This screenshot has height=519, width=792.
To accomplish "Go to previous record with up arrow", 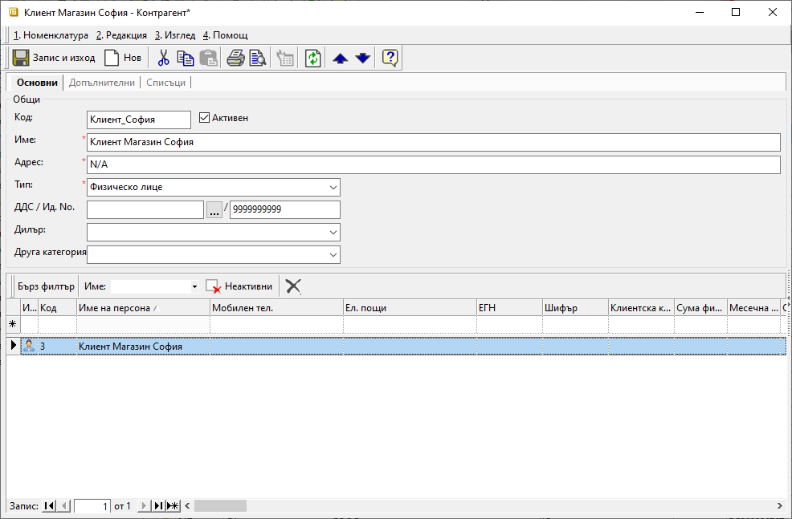I will [x=341, y=58].
